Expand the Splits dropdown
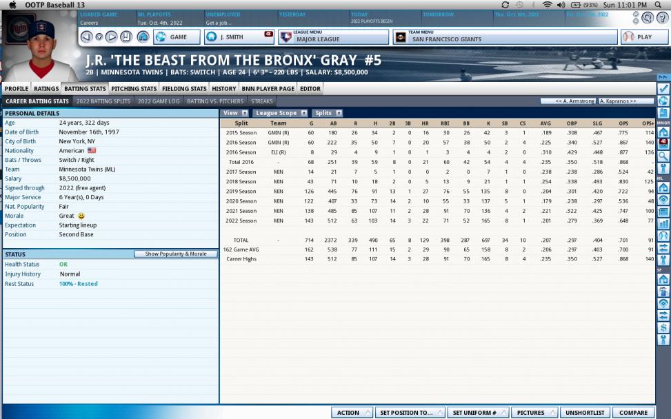671x419 pixels. click(x=328, y=113)
